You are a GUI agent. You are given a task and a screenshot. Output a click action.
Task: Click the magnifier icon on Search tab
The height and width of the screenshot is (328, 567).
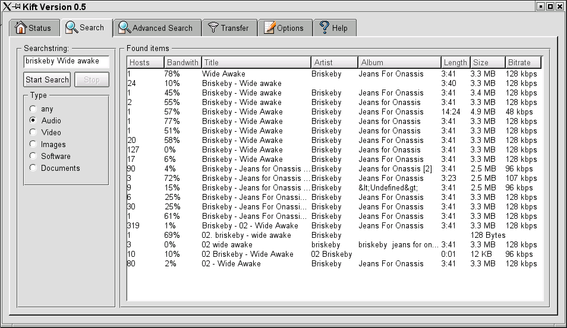click(x=72, y=27)
